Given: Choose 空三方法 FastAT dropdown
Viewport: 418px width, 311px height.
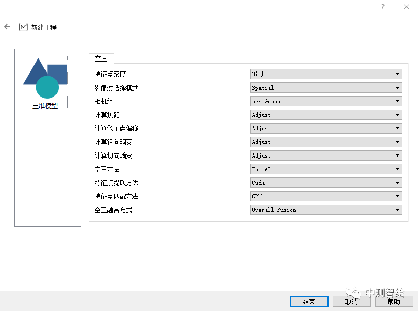Looking at the screenshot, I should pos(326,169).
